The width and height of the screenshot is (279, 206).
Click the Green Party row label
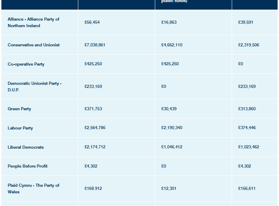(x=19, y=109)
